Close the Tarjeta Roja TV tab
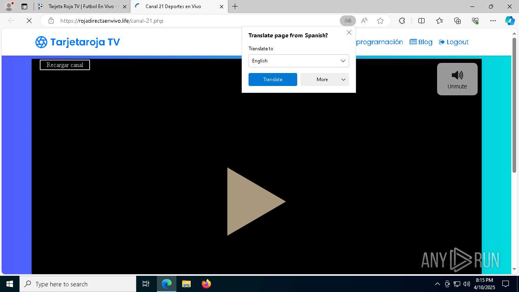The height and width of the screenshot is (292, 519). pyautogui.click(x=124, y=6)
